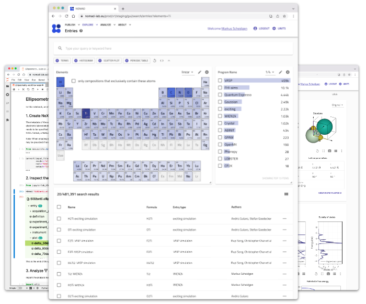
Task: Open Run menu in the notebook window
Action: coord(33,80)
